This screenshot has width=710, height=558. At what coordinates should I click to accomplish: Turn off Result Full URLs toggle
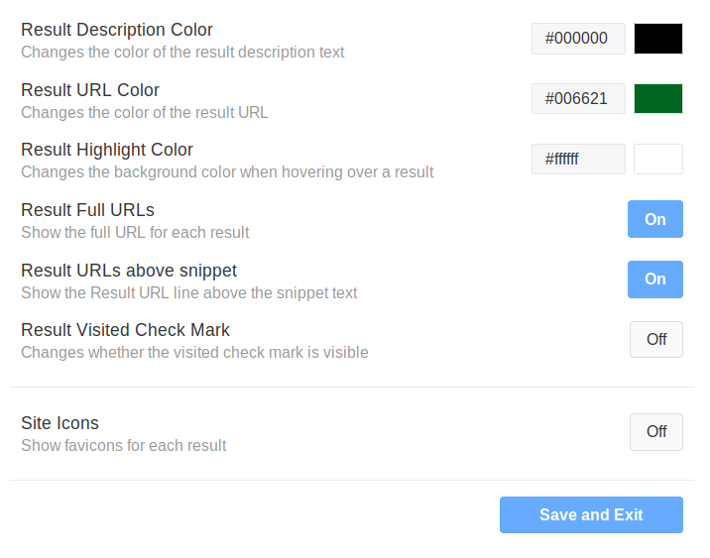[x=654, y=219]
